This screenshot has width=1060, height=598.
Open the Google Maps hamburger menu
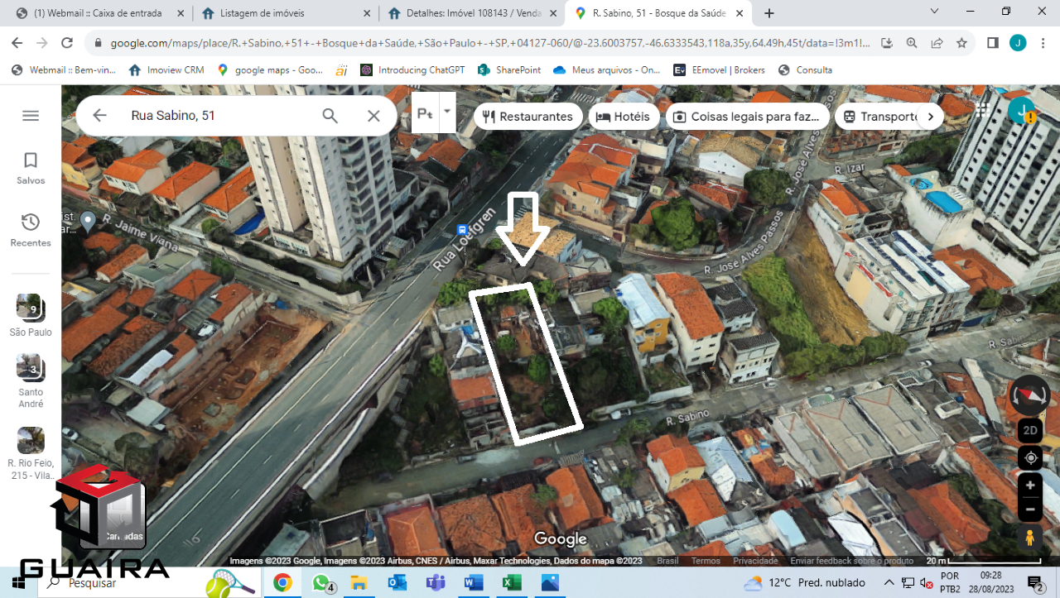tap(31, 116)
